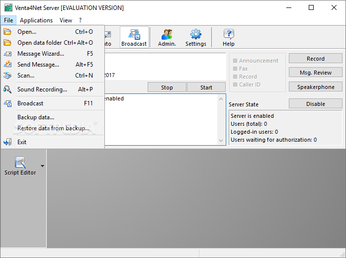The height and width of the screenshot is (258, 346).
Task: Select Send Message... menu entry
Action: 53,65
